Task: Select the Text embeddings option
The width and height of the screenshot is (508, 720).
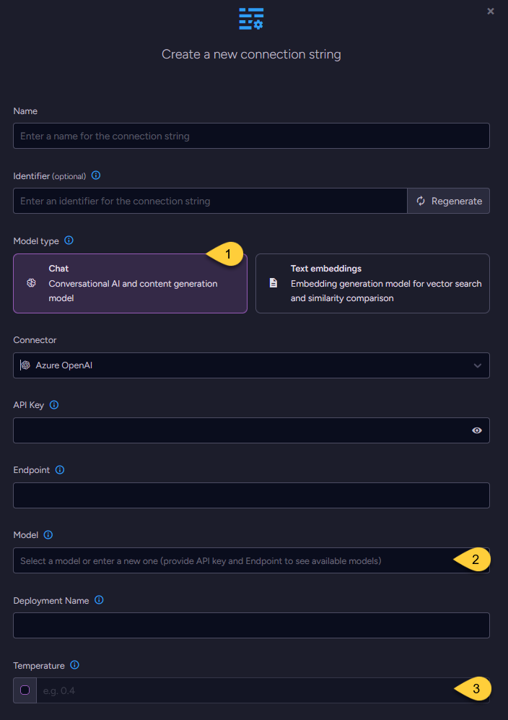Action: coord(372,283)
